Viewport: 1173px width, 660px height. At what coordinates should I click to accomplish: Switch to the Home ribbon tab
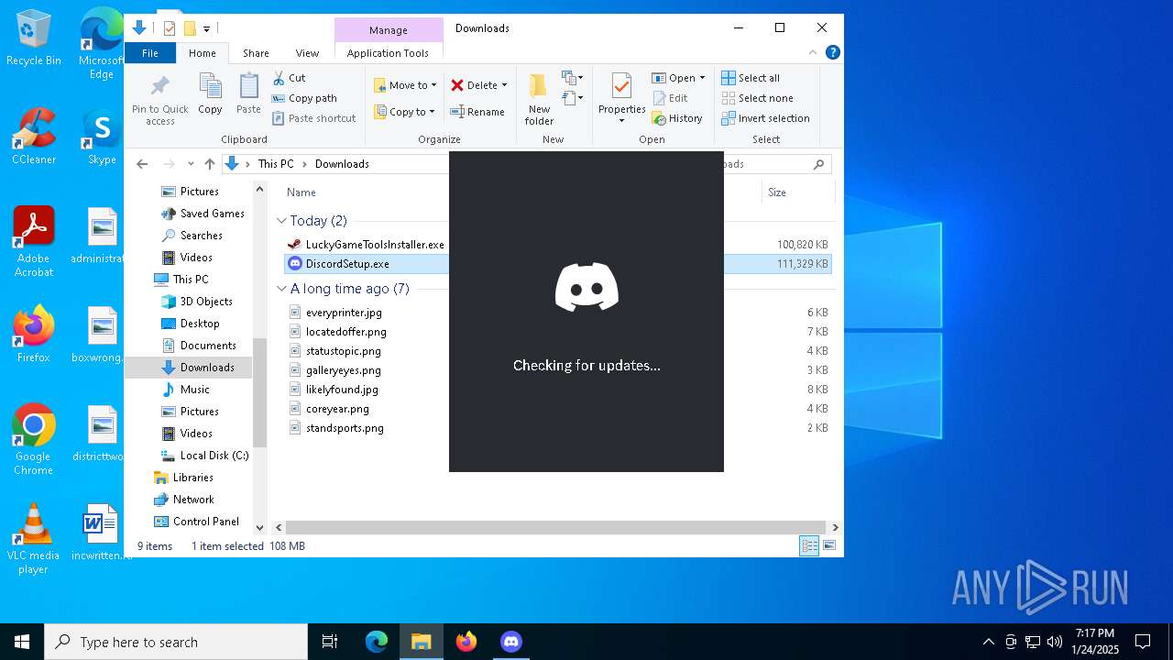tap(203, 53)
